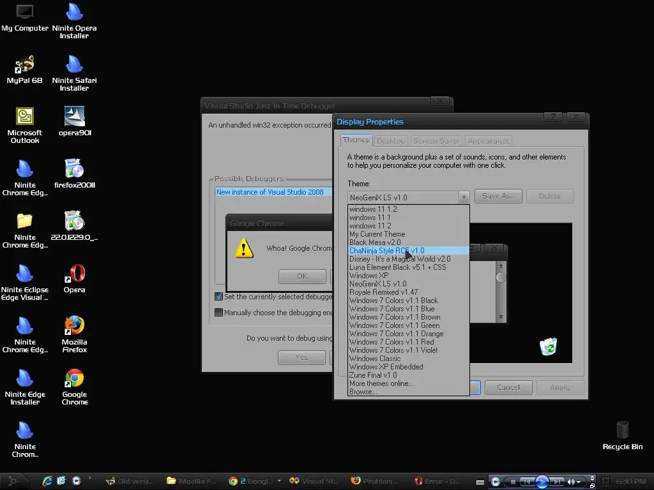Click Internet Explorer quick launch icon
This screenshot has height=490, width=654.
coord(47,481)
